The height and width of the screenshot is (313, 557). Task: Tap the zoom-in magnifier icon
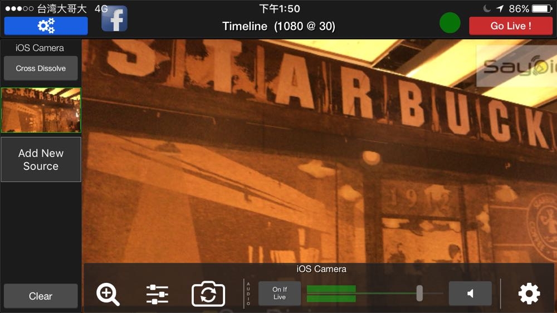tap(108, 294)
